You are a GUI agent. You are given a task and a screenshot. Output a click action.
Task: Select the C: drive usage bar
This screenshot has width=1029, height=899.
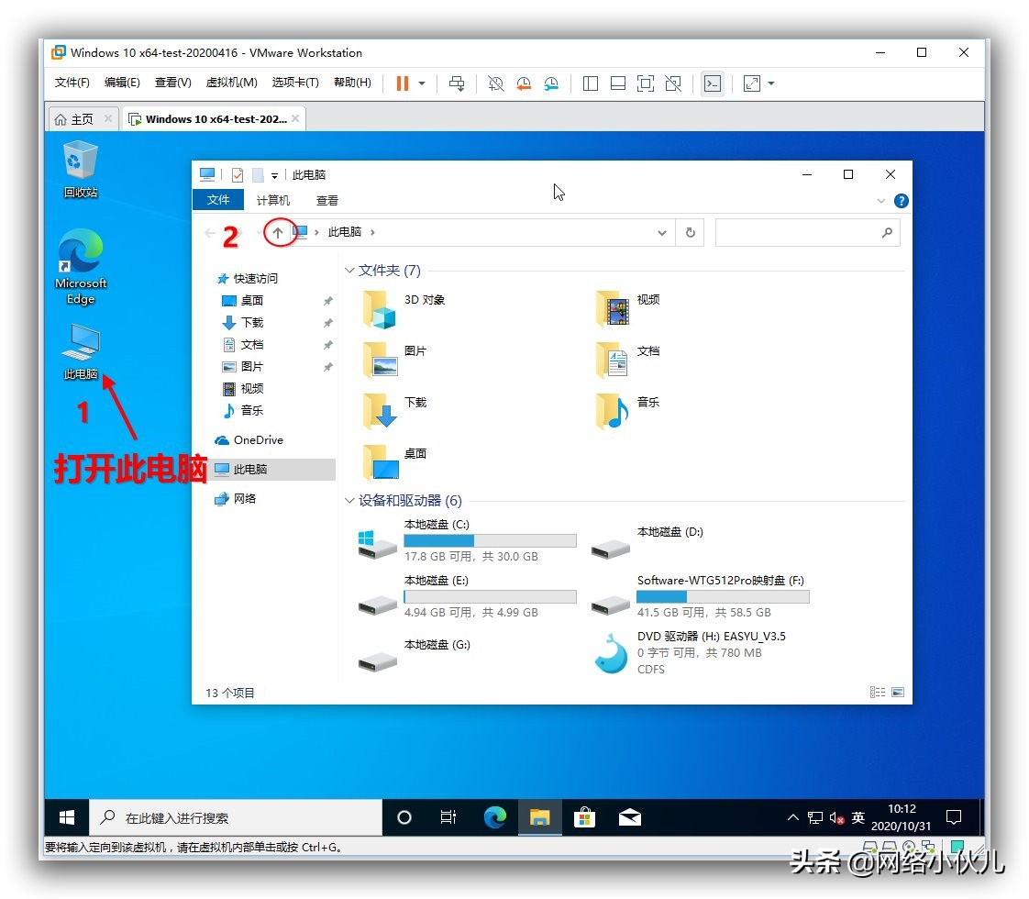tap(490, 540)
